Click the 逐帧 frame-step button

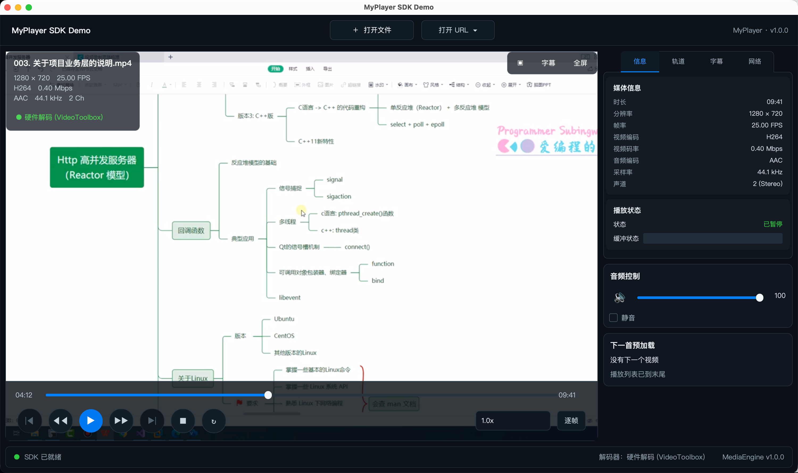(x=571, y=420)
